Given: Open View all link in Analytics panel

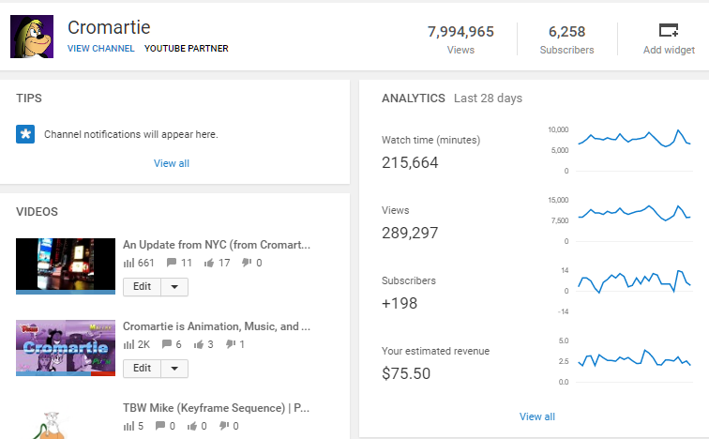Looking at the screenshot, I should 536,416.
